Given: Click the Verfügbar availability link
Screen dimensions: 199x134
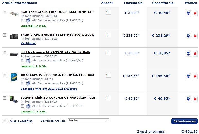Looking at the screenshot, I should 28,43.
